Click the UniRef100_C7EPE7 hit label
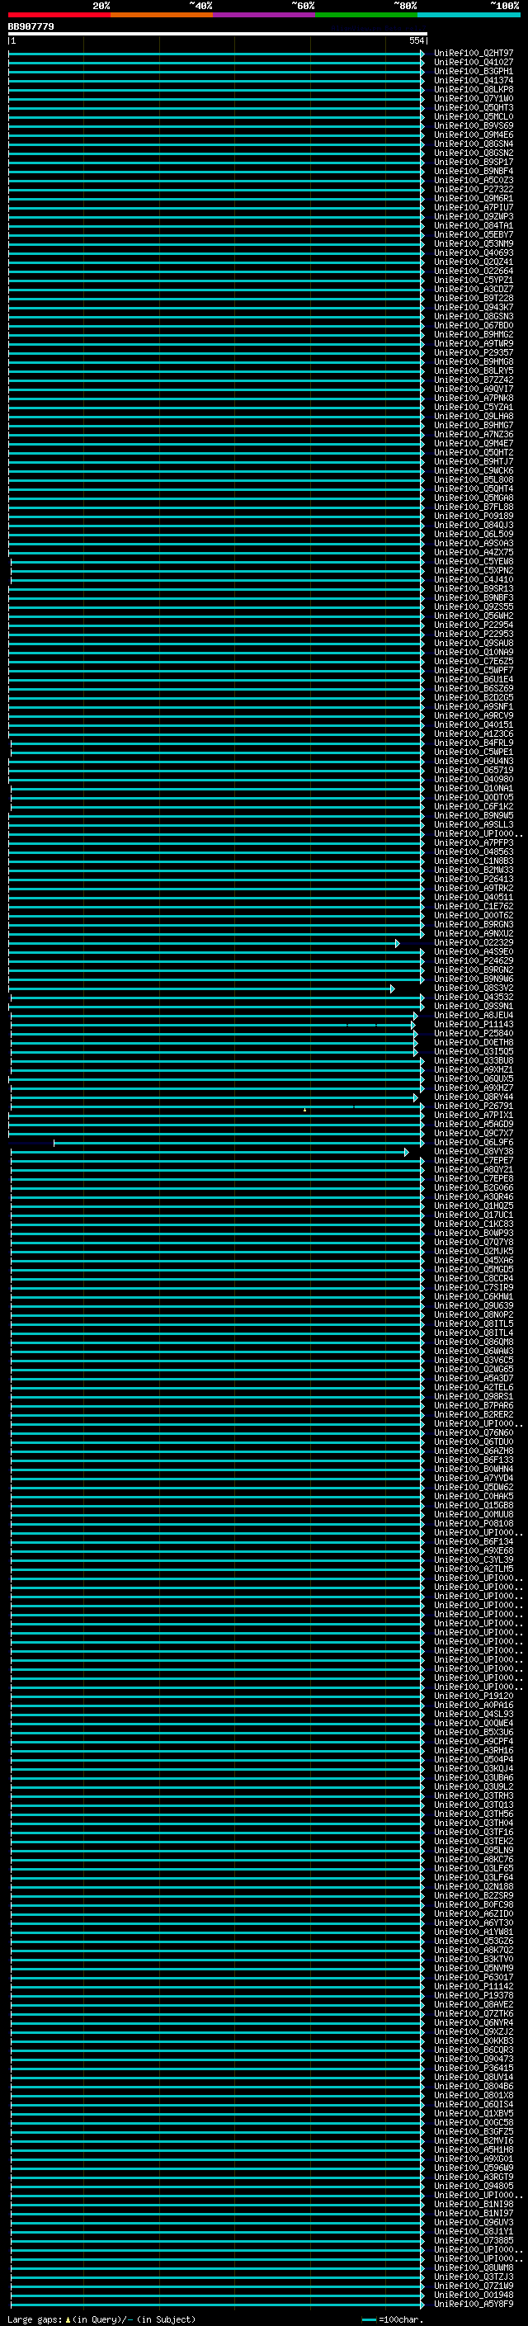 click(474, 1161)
